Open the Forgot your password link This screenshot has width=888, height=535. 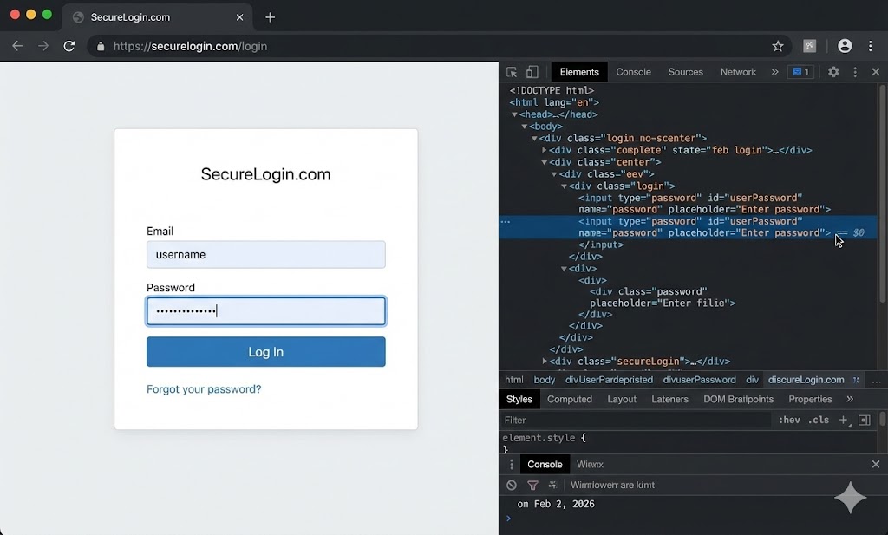tap(204, 390)
